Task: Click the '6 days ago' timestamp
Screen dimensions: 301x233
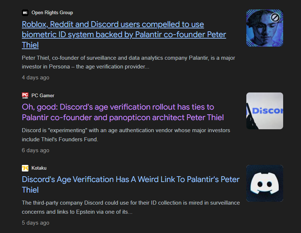Action: tap(35, 150)
